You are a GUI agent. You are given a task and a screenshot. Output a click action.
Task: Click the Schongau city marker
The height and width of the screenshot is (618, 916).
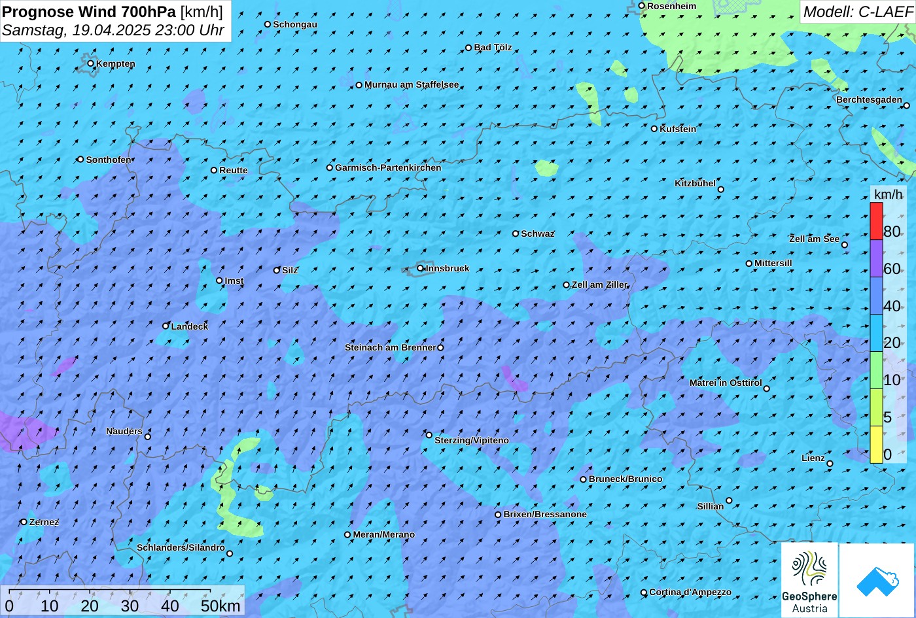pyautogui.click(x=267, y=24)
